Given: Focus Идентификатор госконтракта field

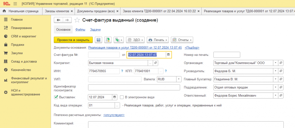Looking at the screenshot, I should coord(134,87).
